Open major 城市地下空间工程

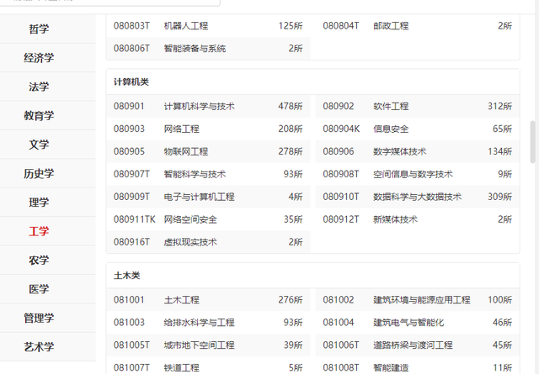tap(199, 345)
